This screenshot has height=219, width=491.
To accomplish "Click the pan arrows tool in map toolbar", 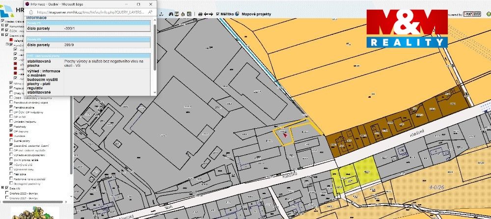I will pyautogui.click(x=161, y=14).
